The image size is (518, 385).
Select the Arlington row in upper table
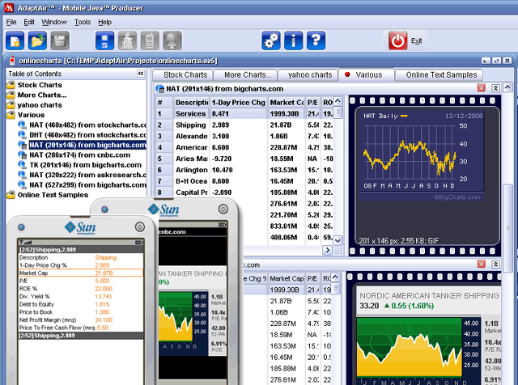pyautogui.click(x=244, y=170)
